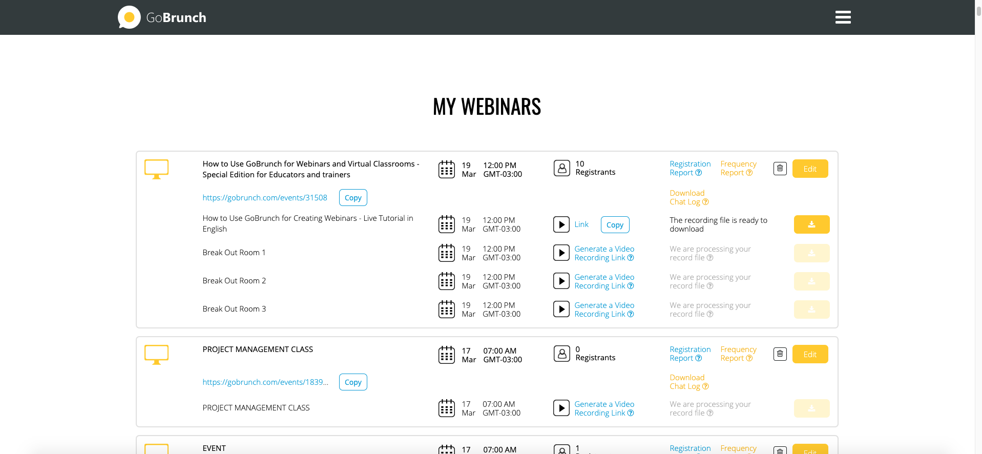Click the '0 Registrants' count text
982x454 pixels.
595,354
